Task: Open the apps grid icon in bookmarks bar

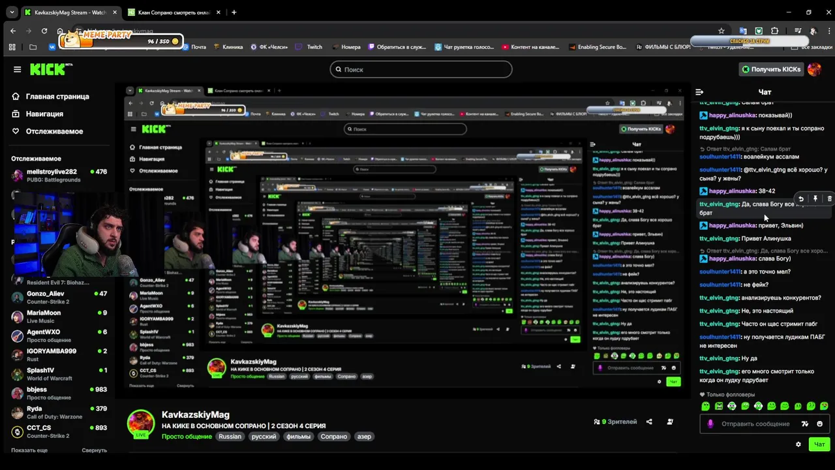Action: click(x=12, y=47)
